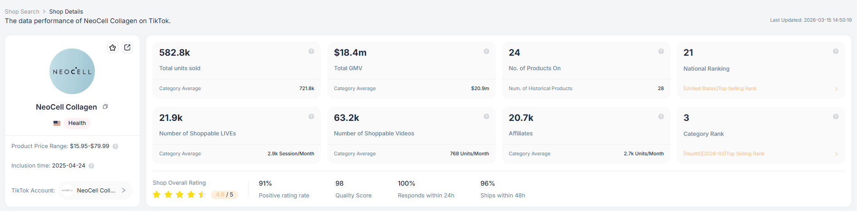The width and height of the screenshot is (857, 211).
Task: Click the 2025-04-24 inclusion date
Action: coord(69,166)
